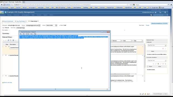
Task: Click the copy icon left of Discard Changes
Action: [141, 94]
